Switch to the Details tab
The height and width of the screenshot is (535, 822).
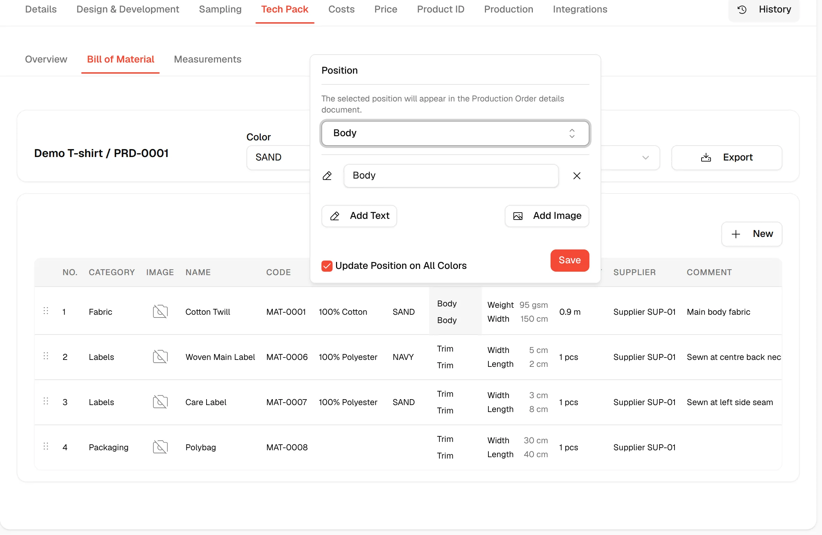[x=41, y=9]
